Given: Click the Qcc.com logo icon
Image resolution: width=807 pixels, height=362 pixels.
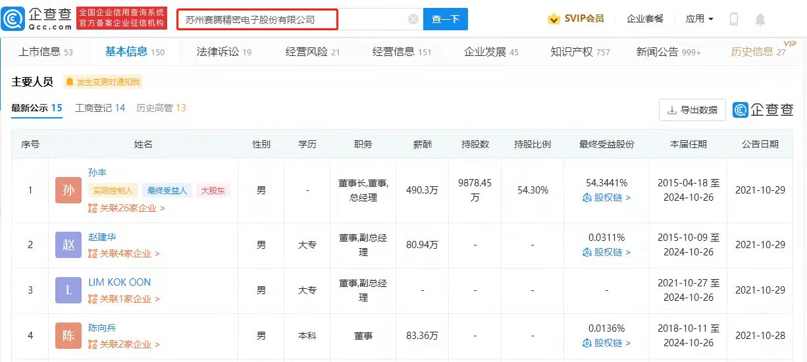Looking at the screenshot, I should click(x=14, y=19).
